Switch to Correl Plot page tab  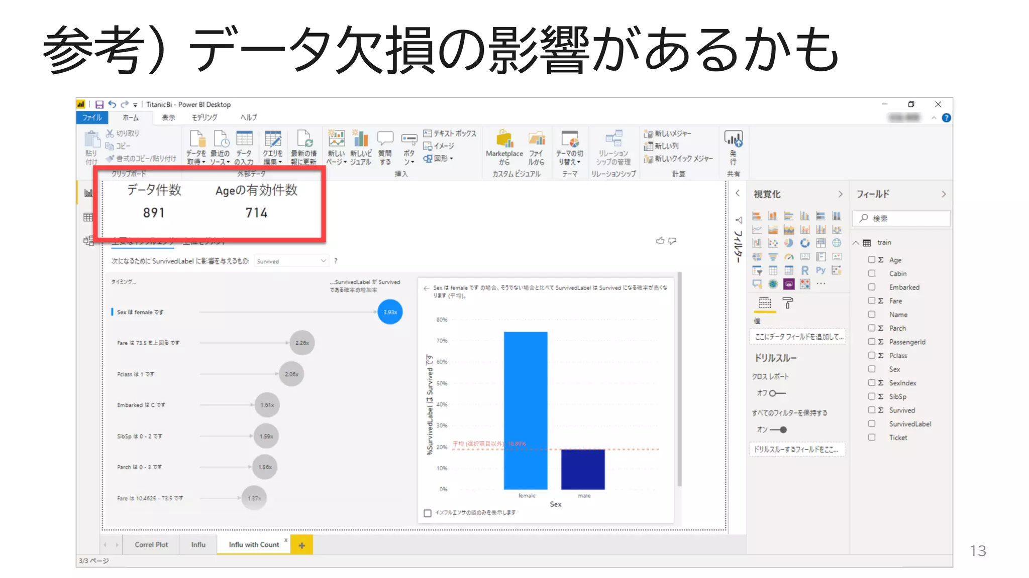(x=151, y=544)
